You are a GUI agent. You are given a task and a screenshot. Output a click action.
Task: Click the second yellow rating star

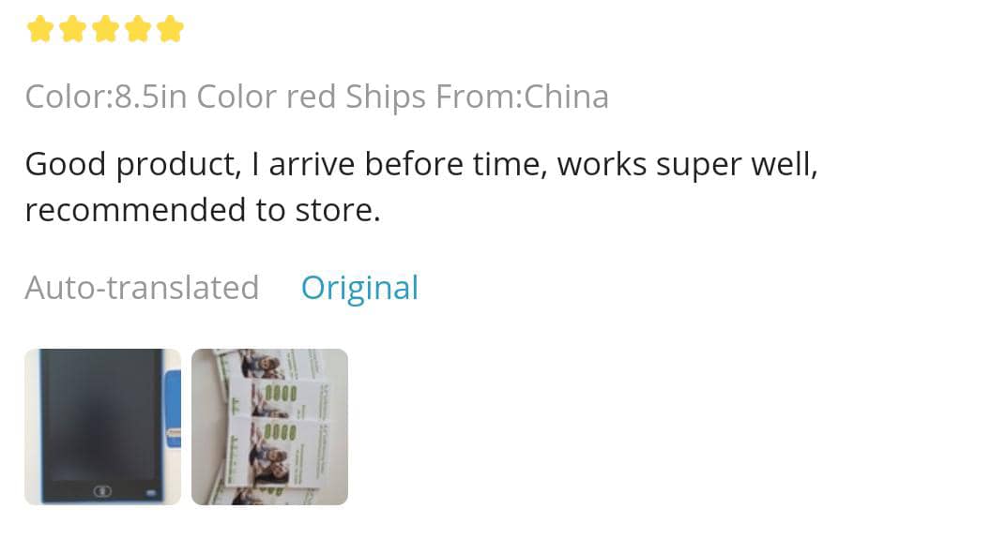coord(73,29)
